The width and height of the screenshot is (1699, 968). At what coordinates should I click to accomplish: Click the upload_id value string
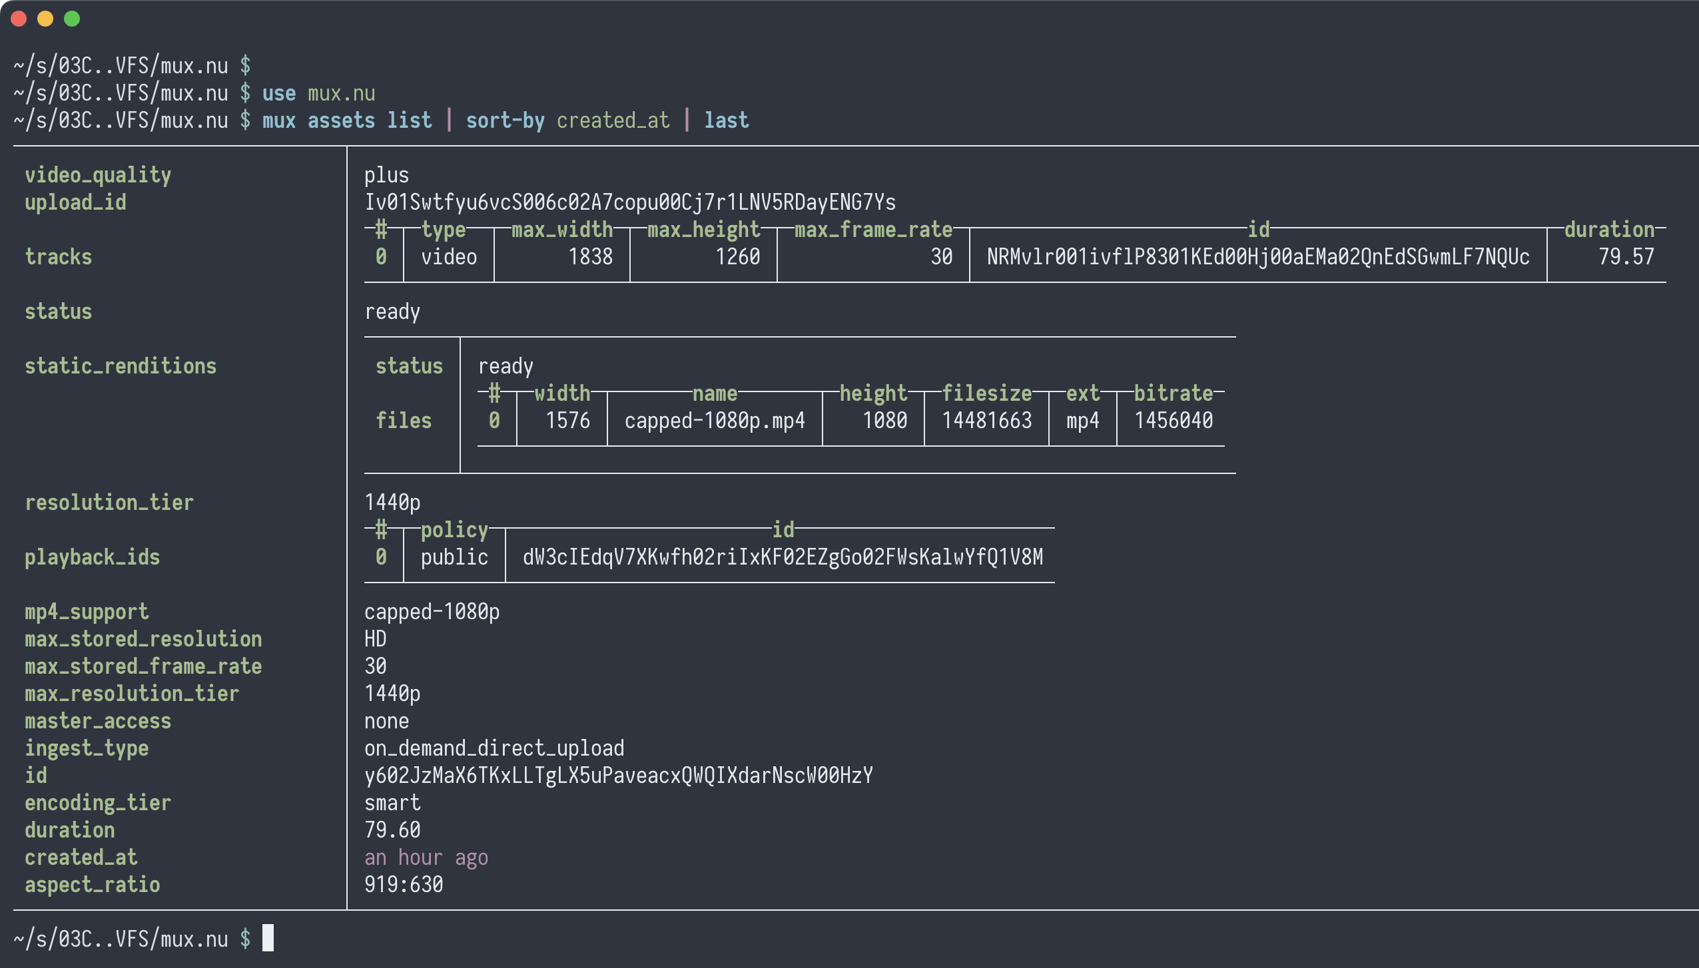629,202
